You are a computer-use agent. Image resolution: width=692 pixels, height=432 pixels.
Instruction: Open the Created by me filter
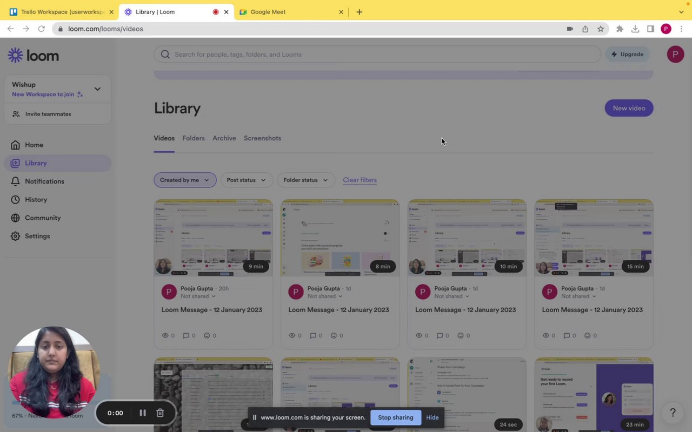click(x=185, y=180)
